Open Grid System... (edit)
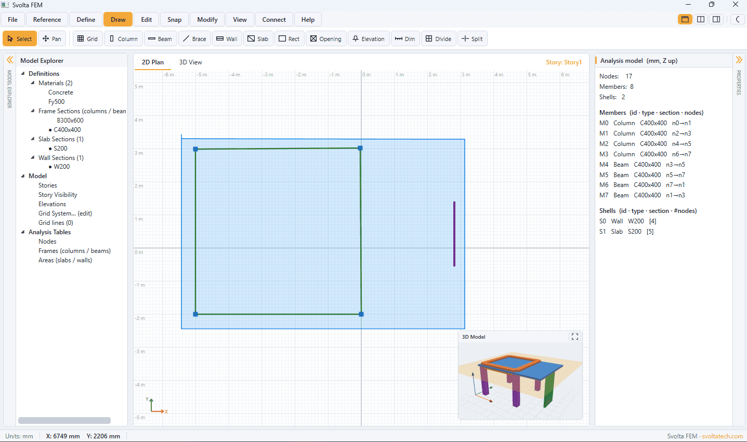The height and width of the screenshot is (442, 747). pos(65,213)
